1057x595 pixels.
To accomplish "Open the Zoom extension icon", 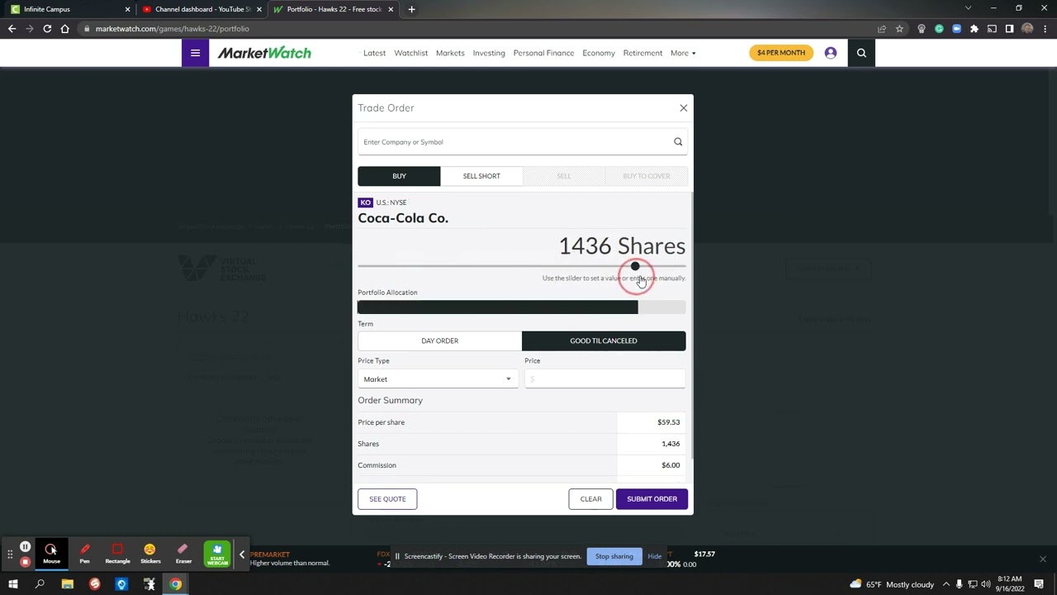I will pyautogui.click(x=956, y=29).
